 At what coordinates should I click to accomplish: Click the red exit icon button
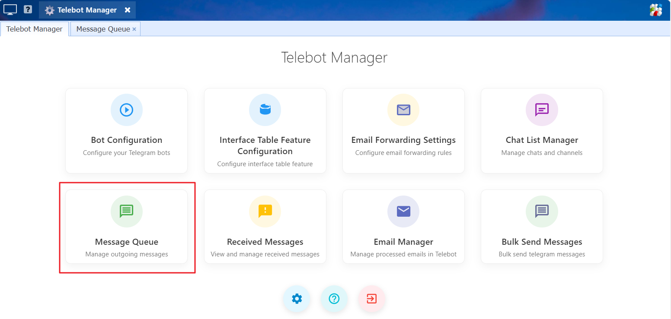coord(371,299)
